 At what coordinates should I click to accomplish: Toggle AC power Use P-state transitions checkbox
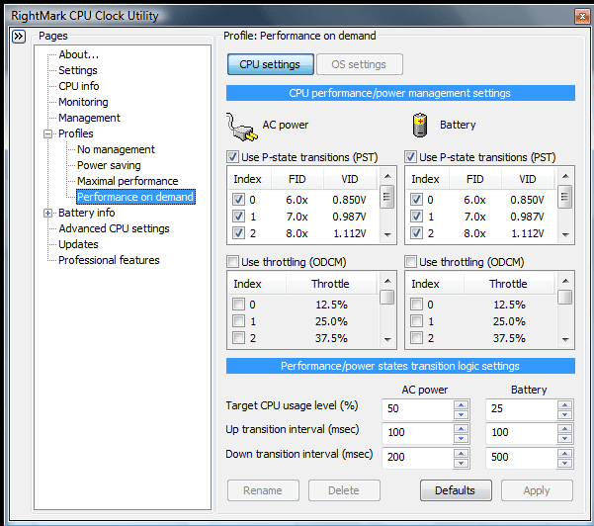coord(232,157)
